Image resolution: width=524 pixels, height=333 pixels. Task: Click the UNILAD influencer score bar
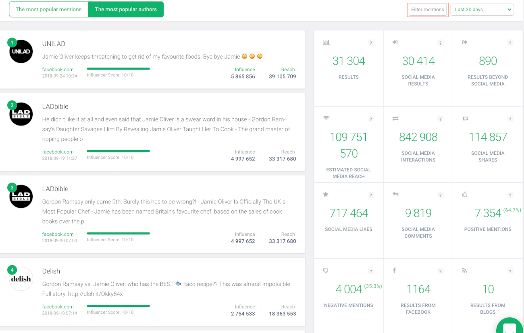click(x=119, y=69)
